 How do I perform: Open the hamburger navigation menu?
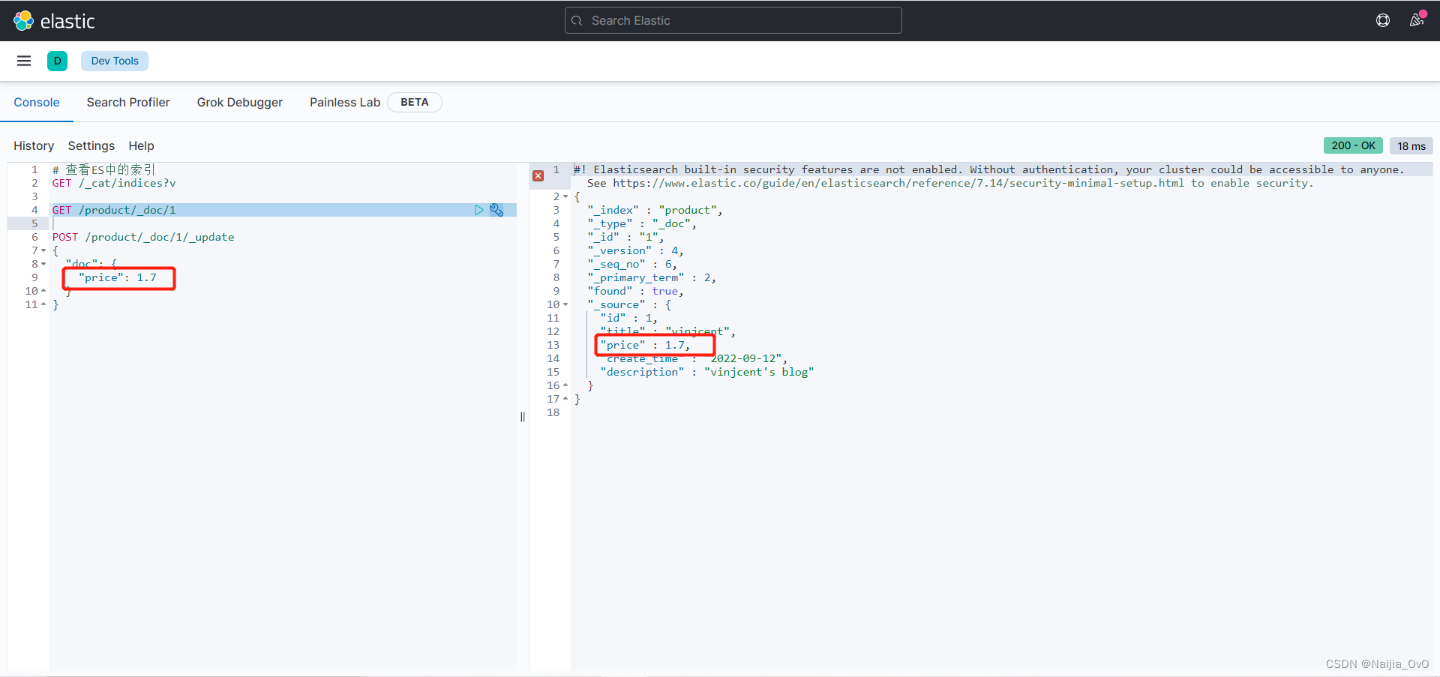[x=24, y=61]
